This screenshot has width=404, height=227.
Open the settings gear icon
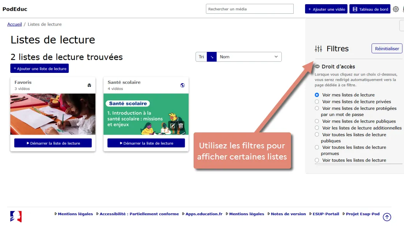coord(396,9)
